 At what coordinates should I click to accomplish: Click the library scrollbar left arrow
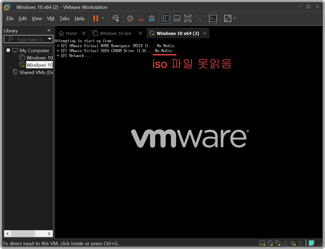point(8,234)
